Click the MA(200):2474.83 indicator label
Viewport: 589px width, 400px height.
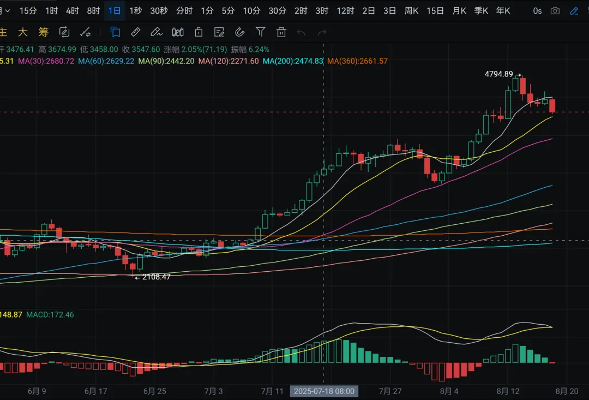pos(293,61)
